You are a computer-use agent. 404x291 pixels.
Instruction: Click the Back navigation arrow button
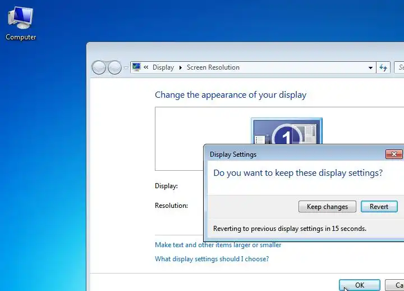99,67
